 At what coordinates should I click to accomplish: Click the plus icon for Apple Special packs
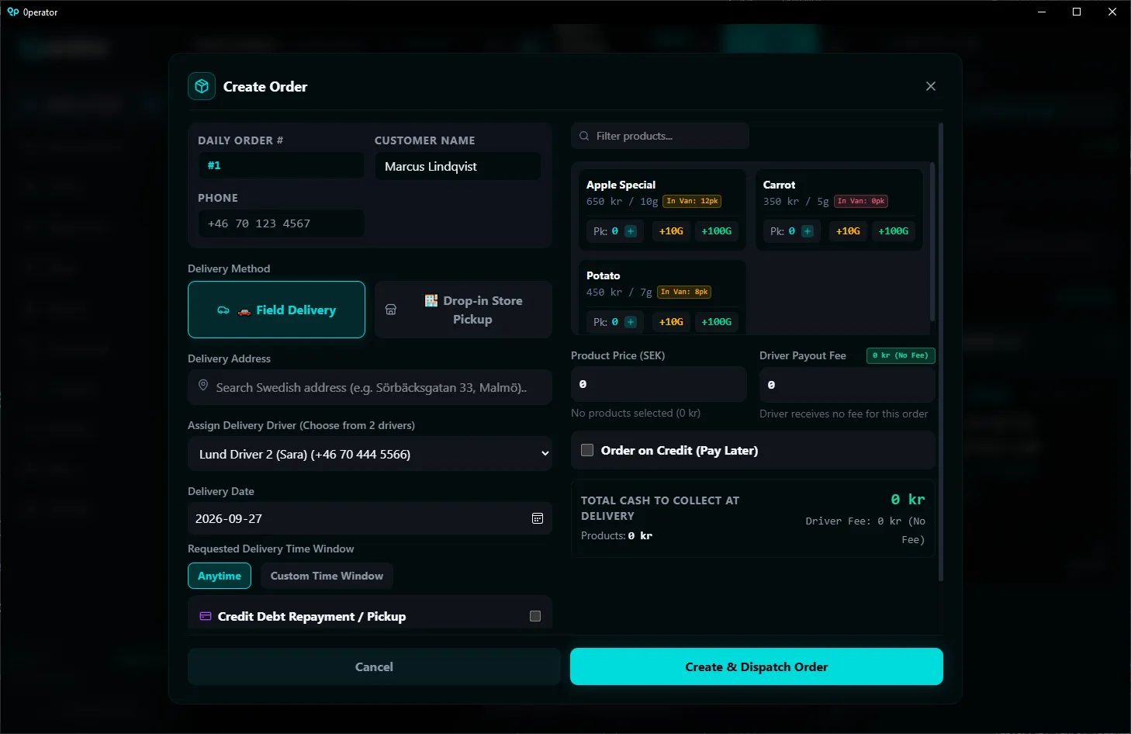point(631,231)
